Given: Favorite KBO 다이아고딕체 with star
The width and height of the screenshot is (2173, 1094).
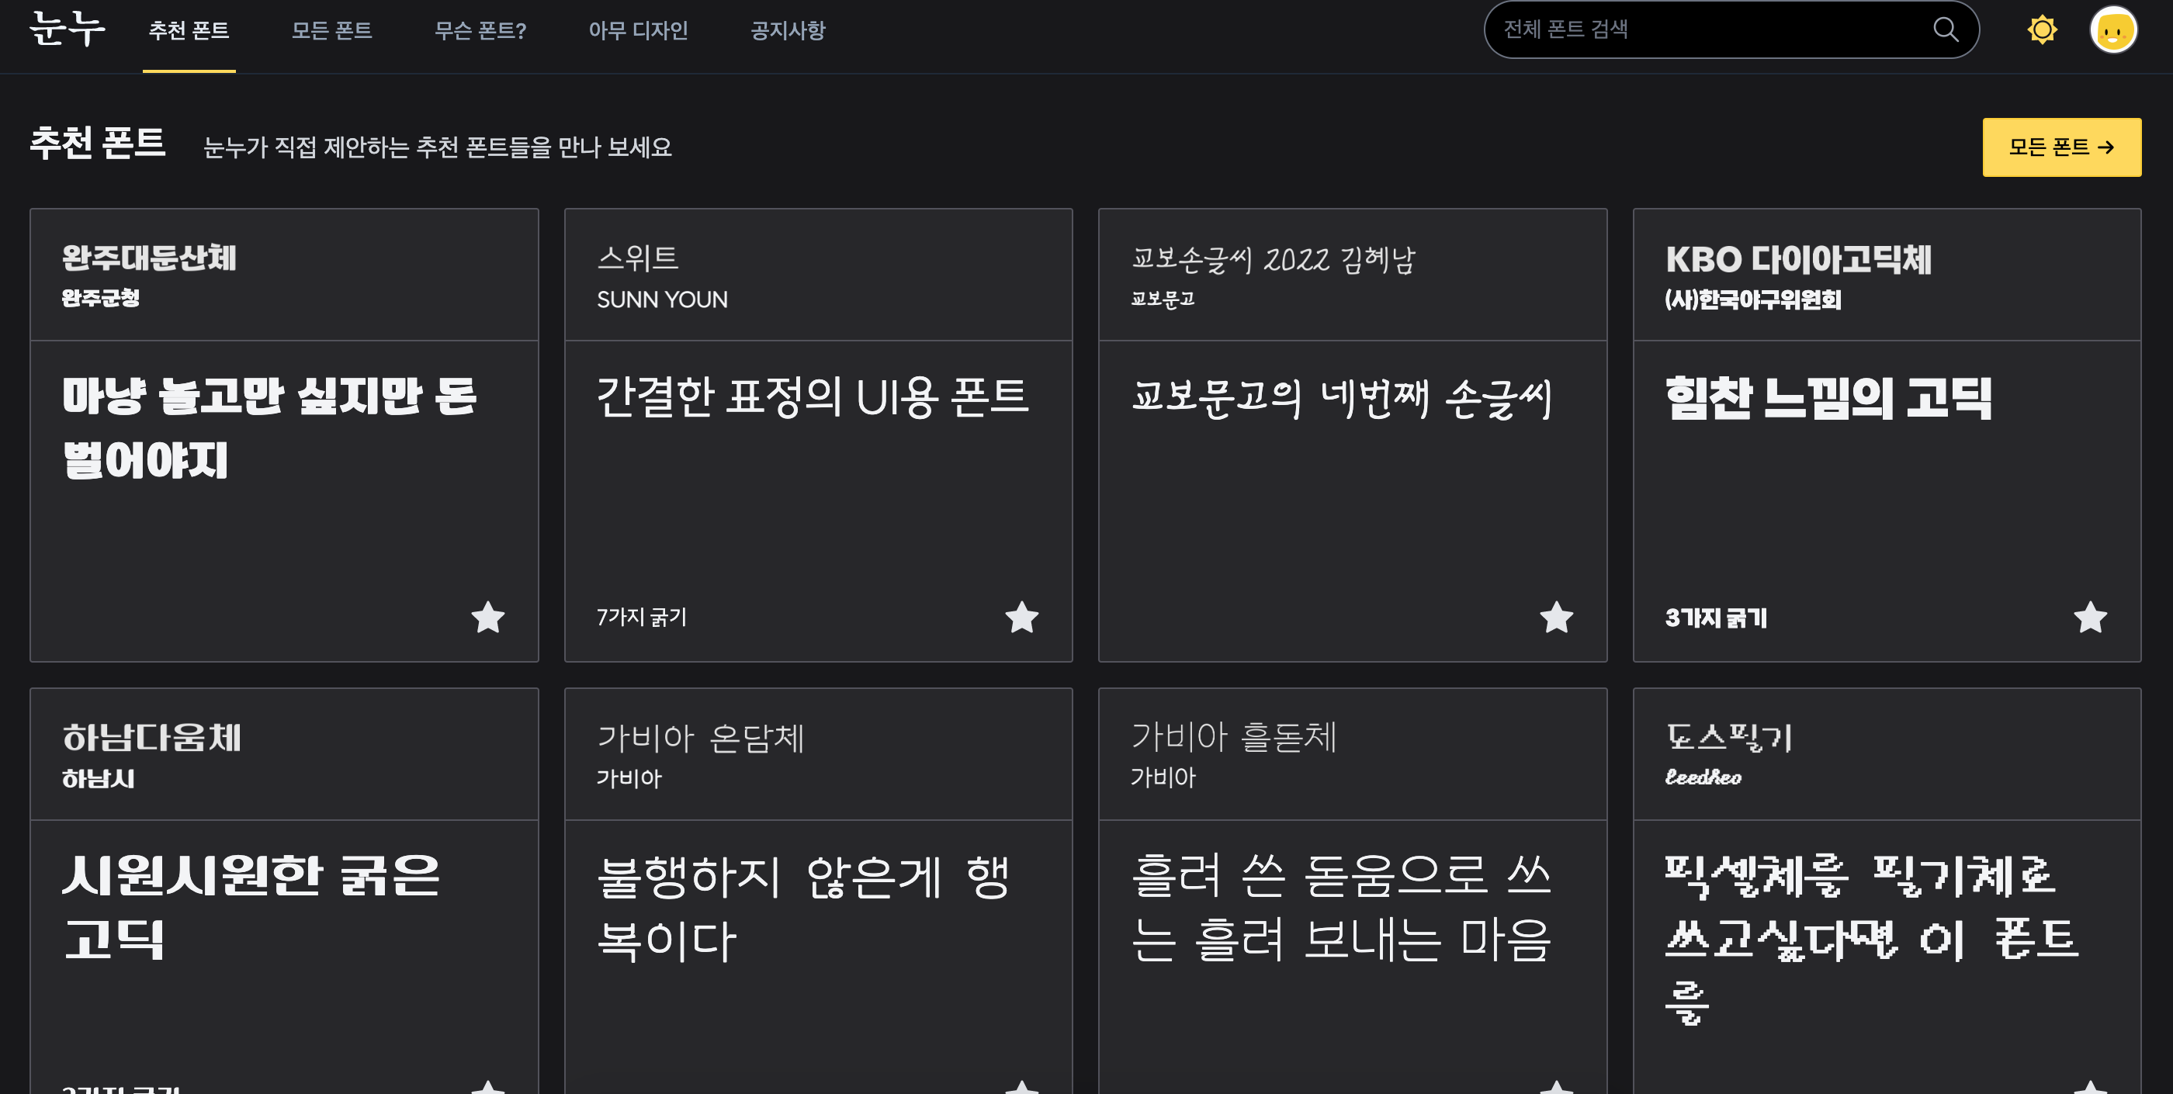Looking at the screenshot, I should point(2090,618).
